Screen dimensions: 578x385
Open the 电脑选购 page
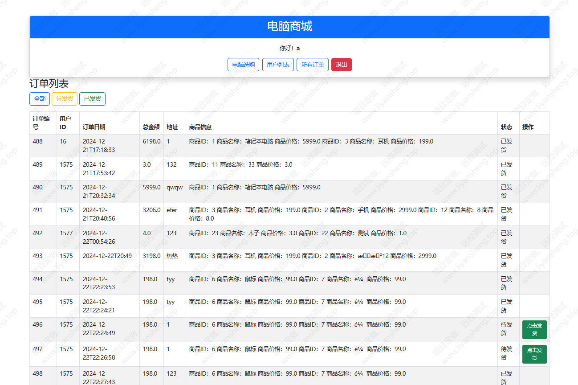tap(243, 65)
